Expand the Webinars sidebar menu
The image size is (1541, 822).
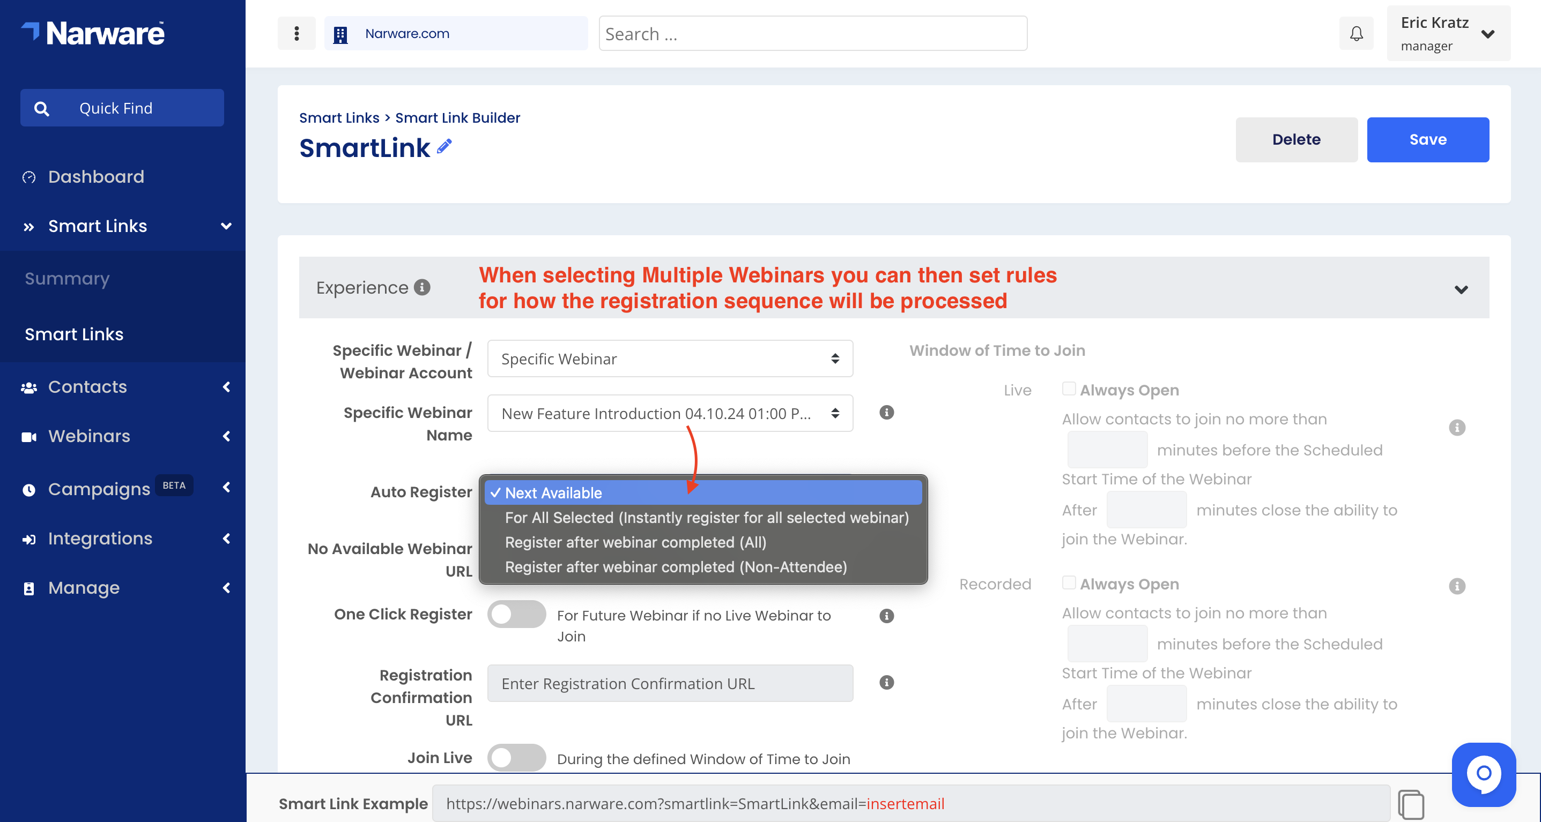226,436
